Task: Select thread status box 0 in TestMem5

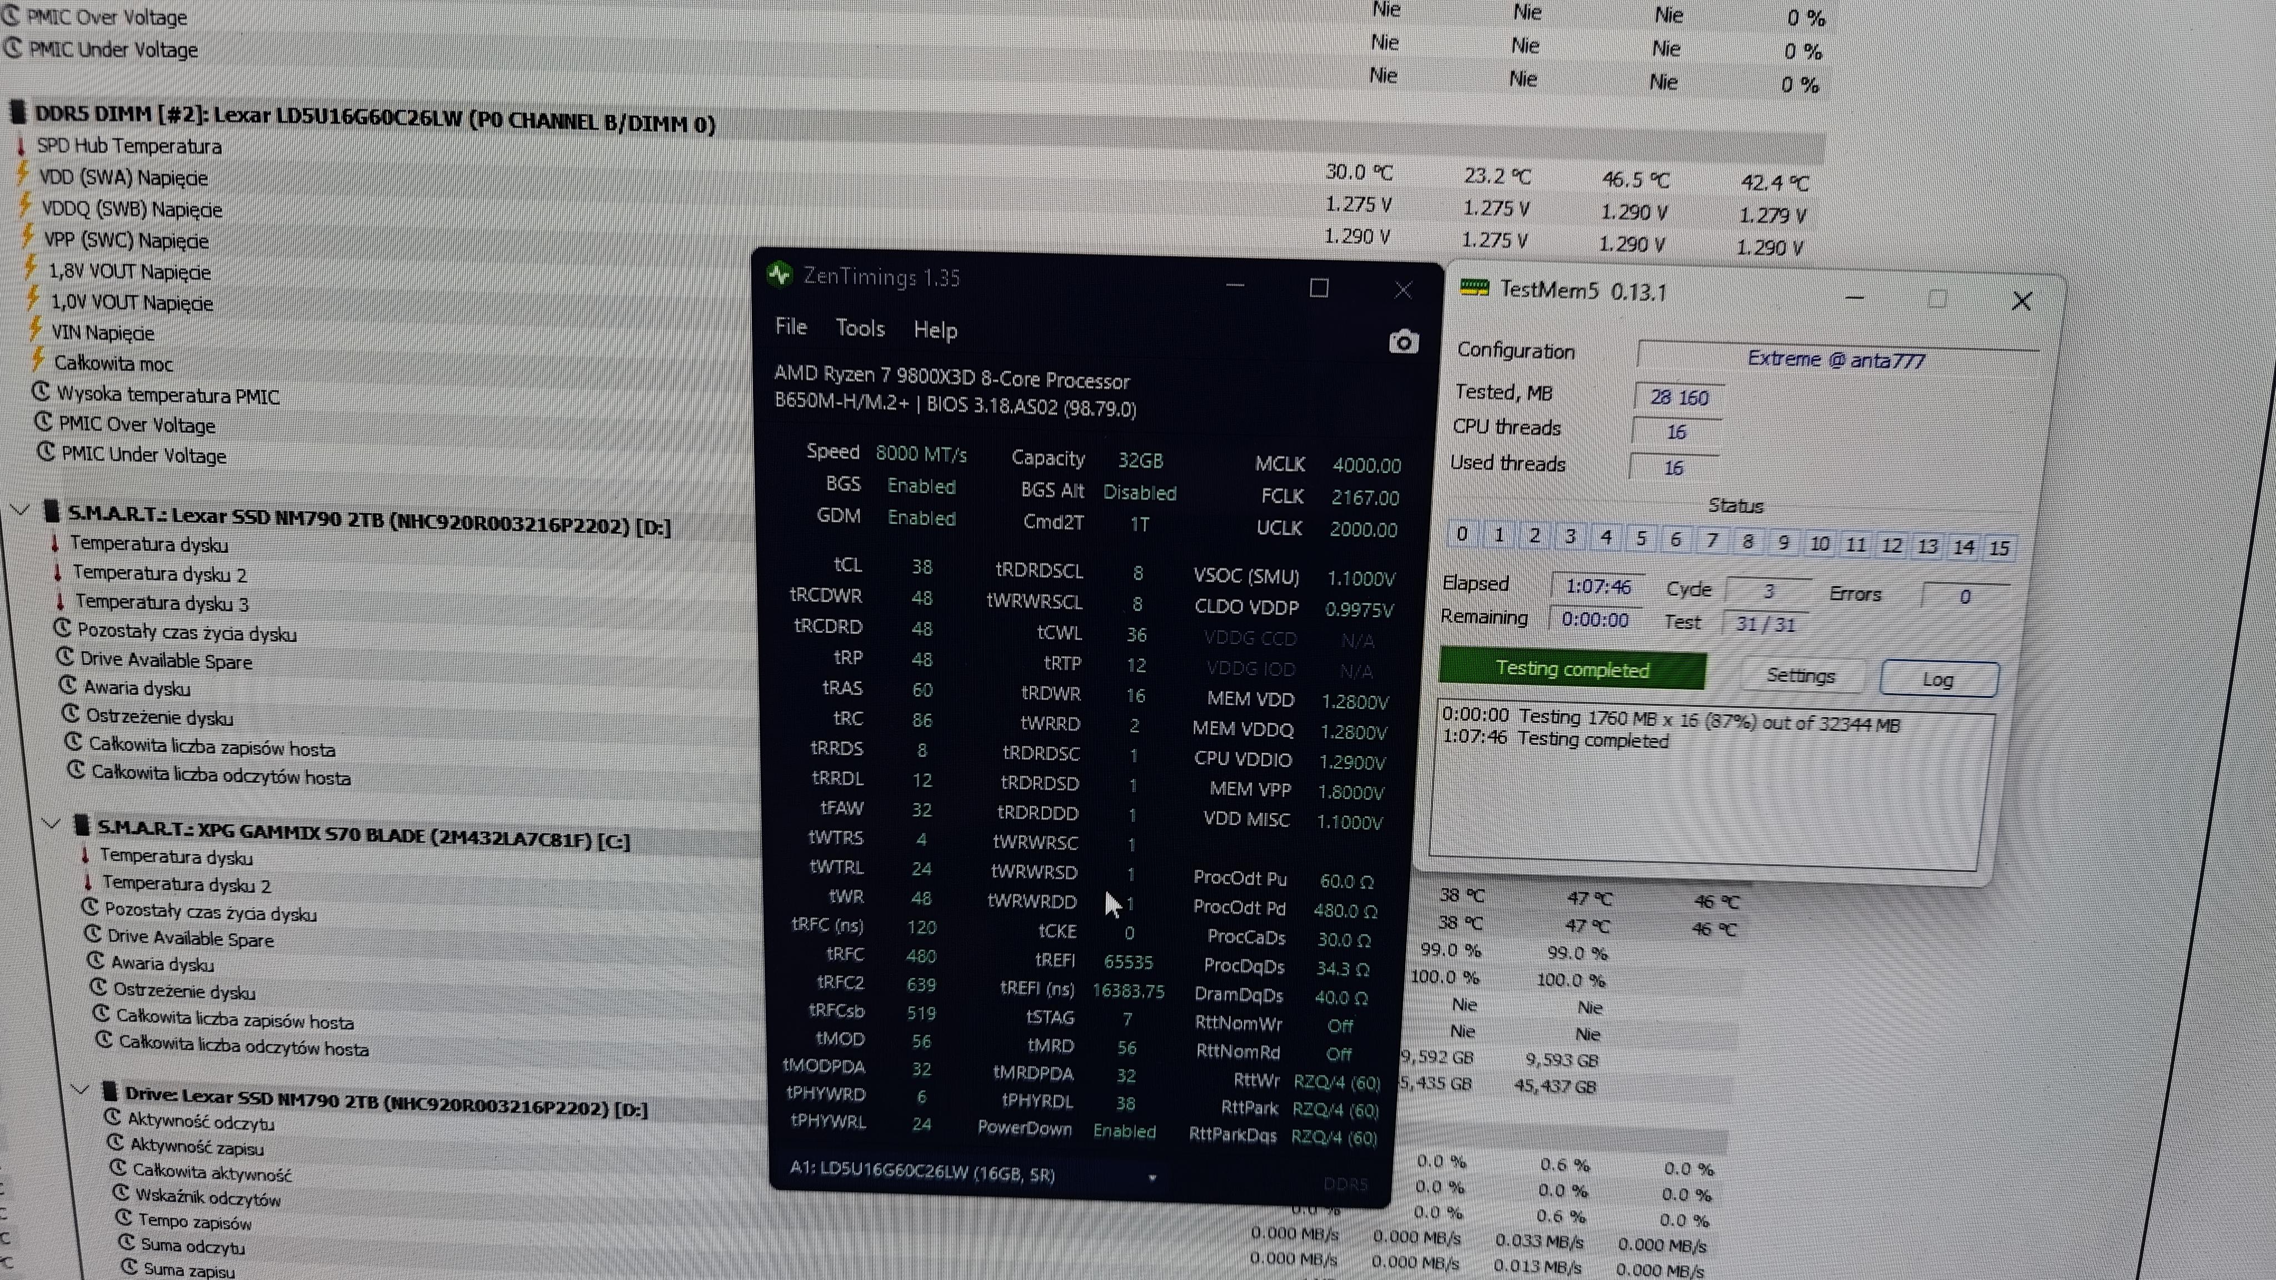Action: (1461, 534)
